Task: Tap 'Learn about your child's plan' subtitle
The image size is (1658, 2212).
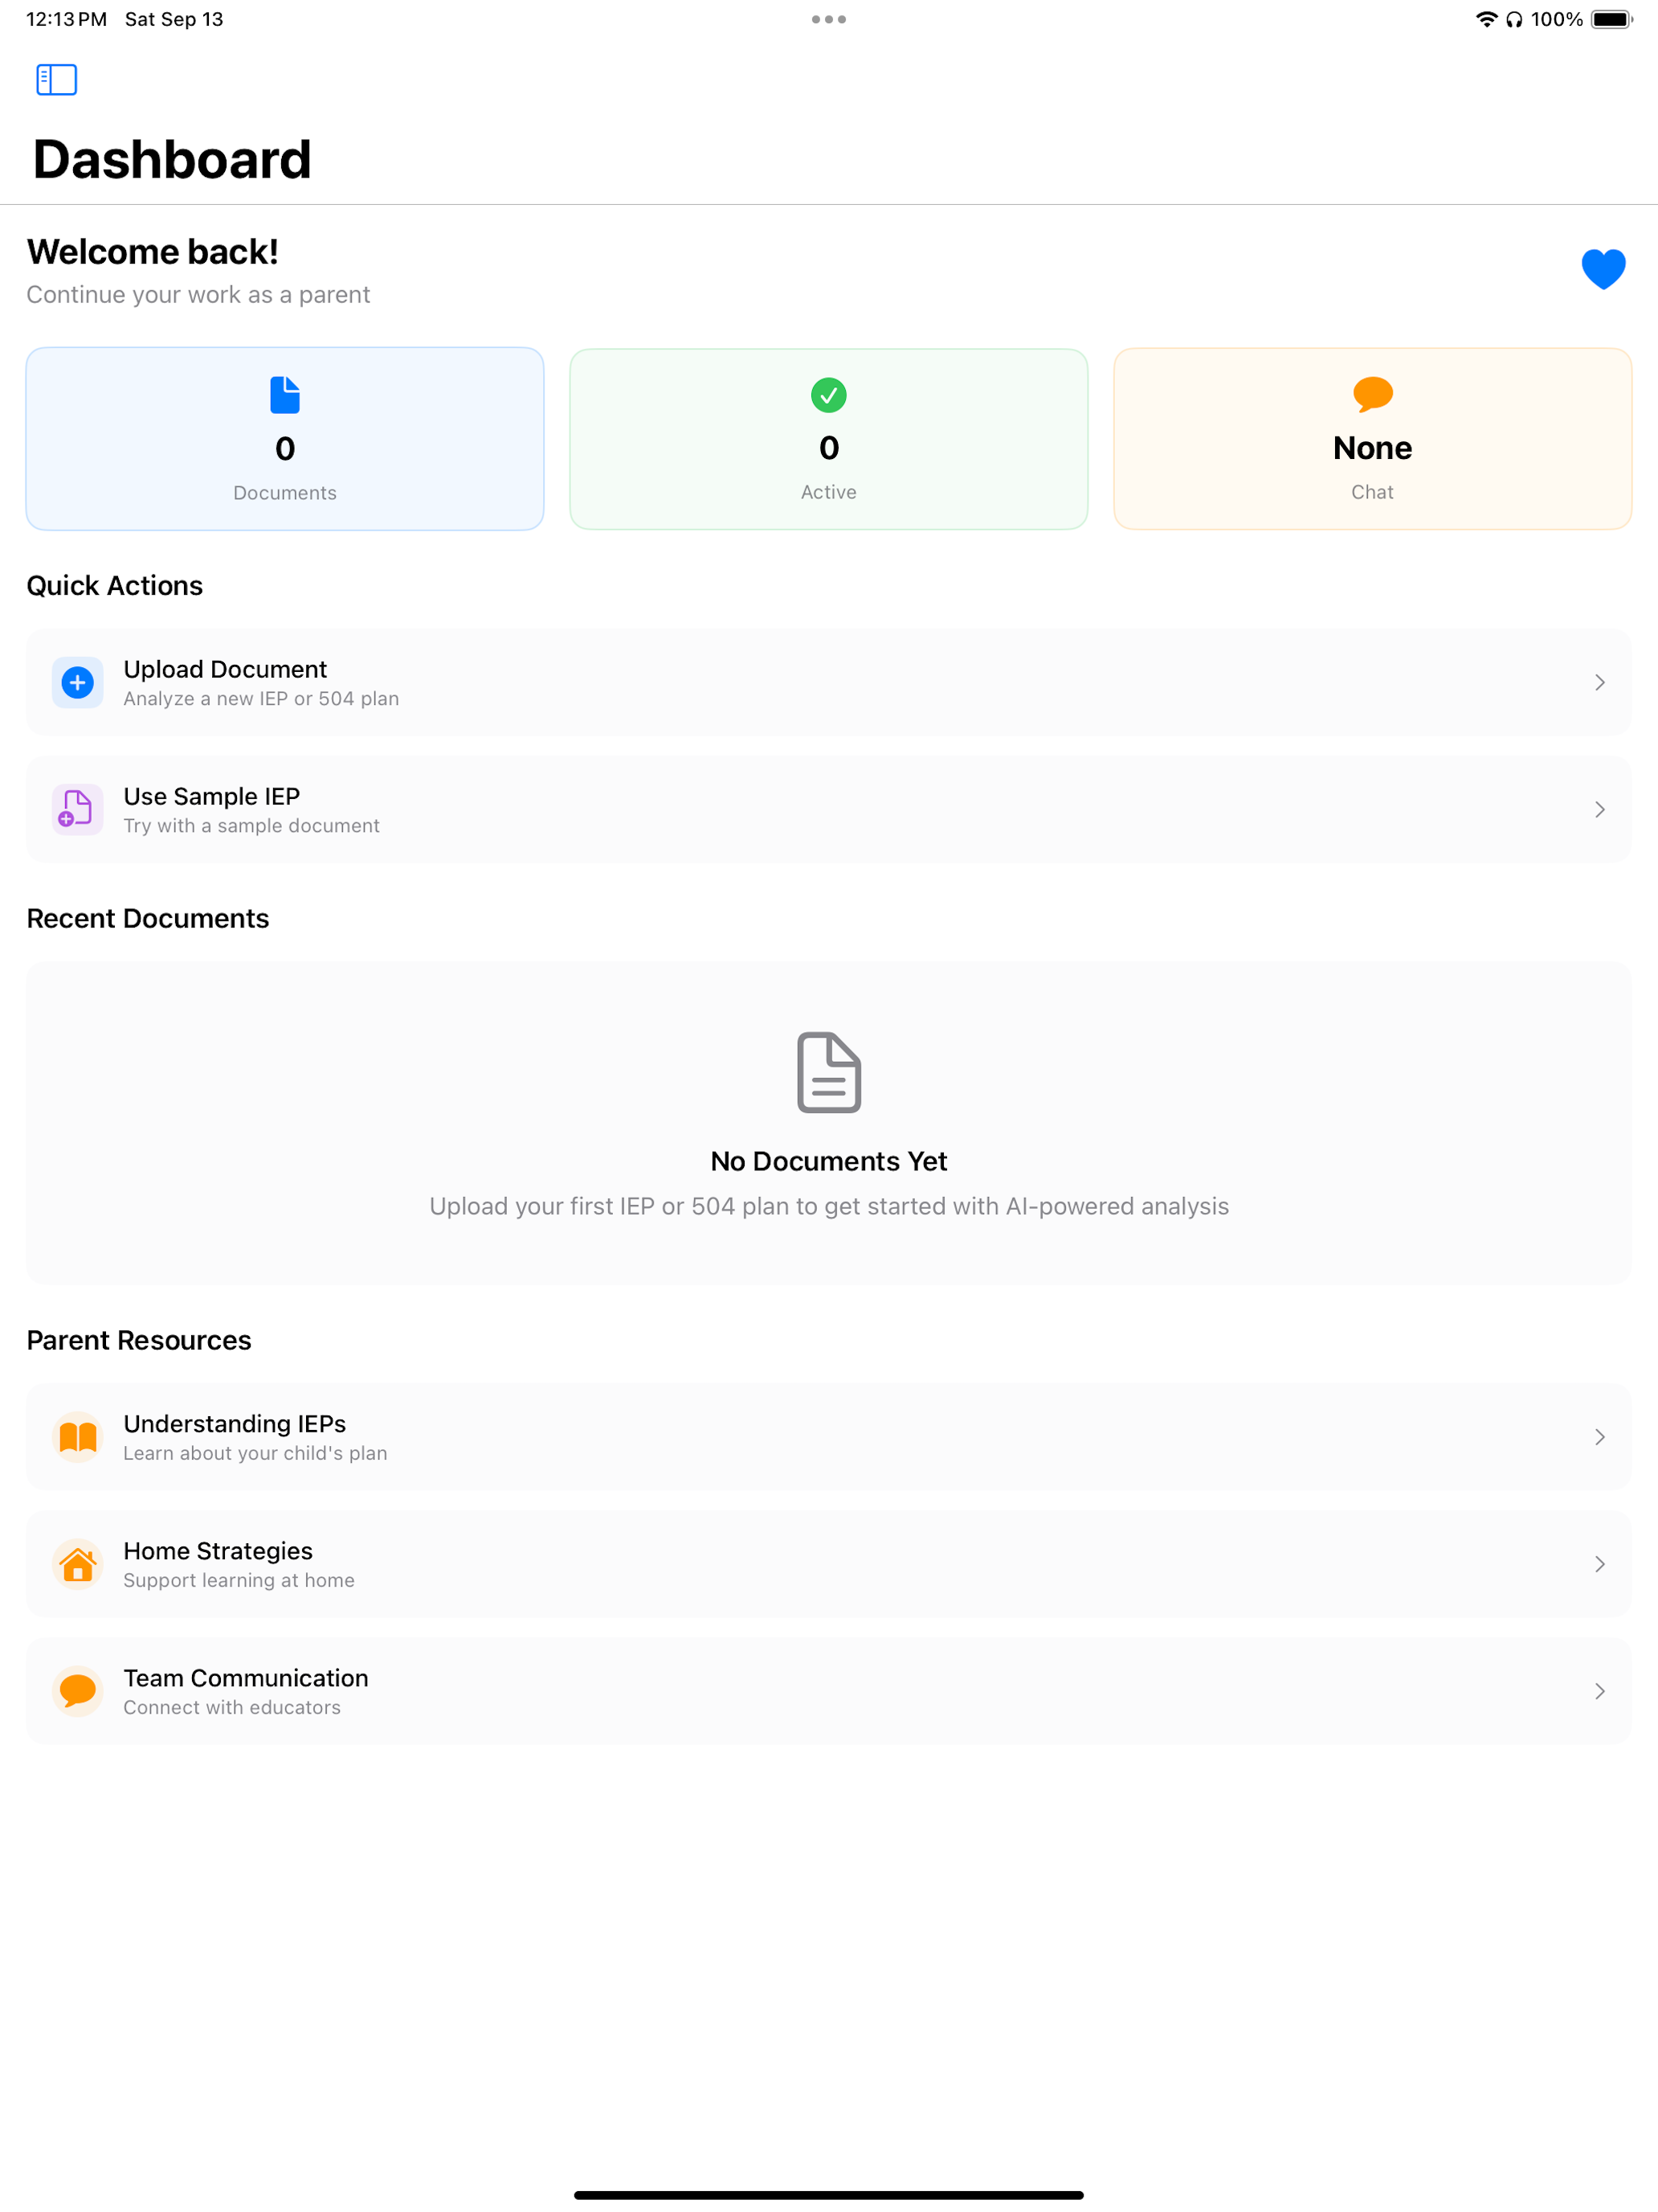Action: pos(255,1453)
